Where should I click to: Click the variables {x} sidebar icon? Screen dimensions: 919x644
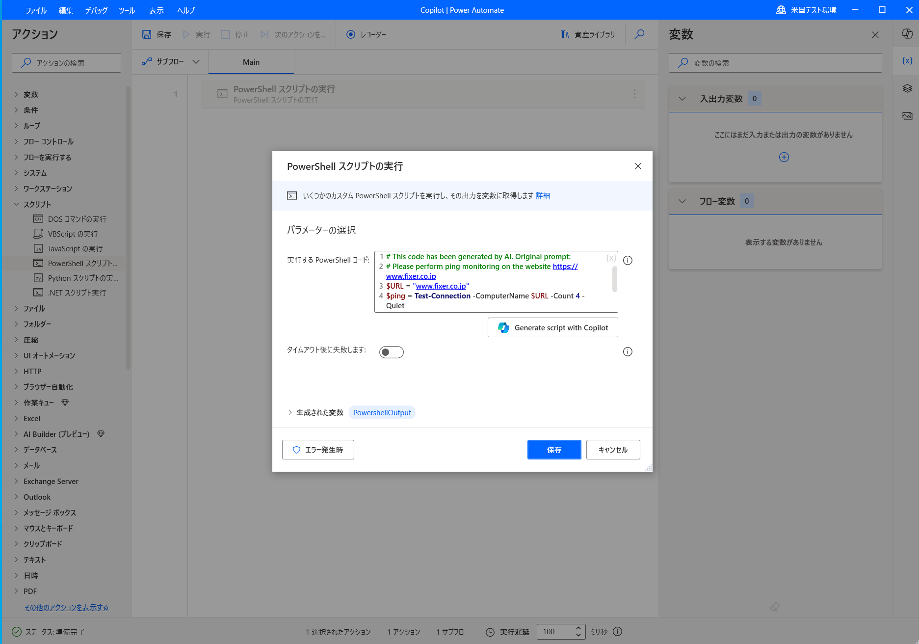pyautogui.click(x=907, y=61)
